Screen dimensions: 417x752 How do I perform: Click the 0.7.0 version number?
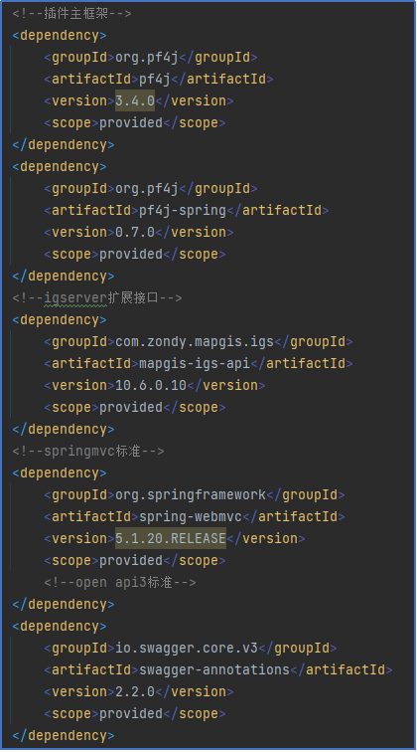pos(135,232)
